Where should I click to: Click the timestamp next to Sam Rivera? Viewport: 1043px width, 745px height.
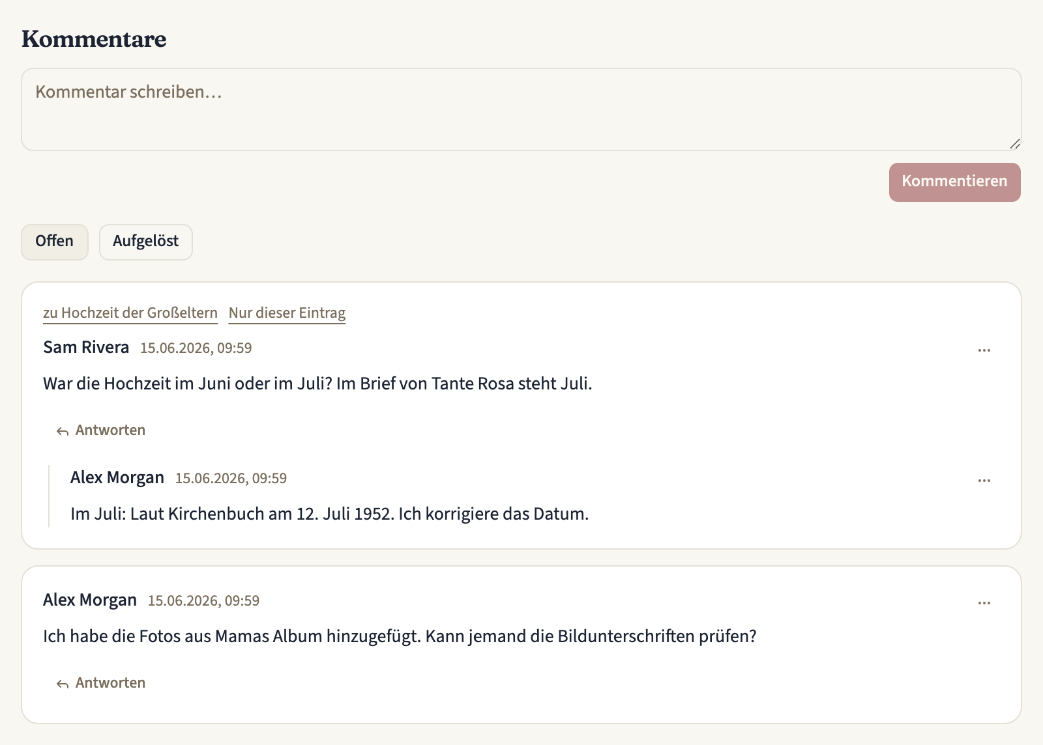click(196, 348)
